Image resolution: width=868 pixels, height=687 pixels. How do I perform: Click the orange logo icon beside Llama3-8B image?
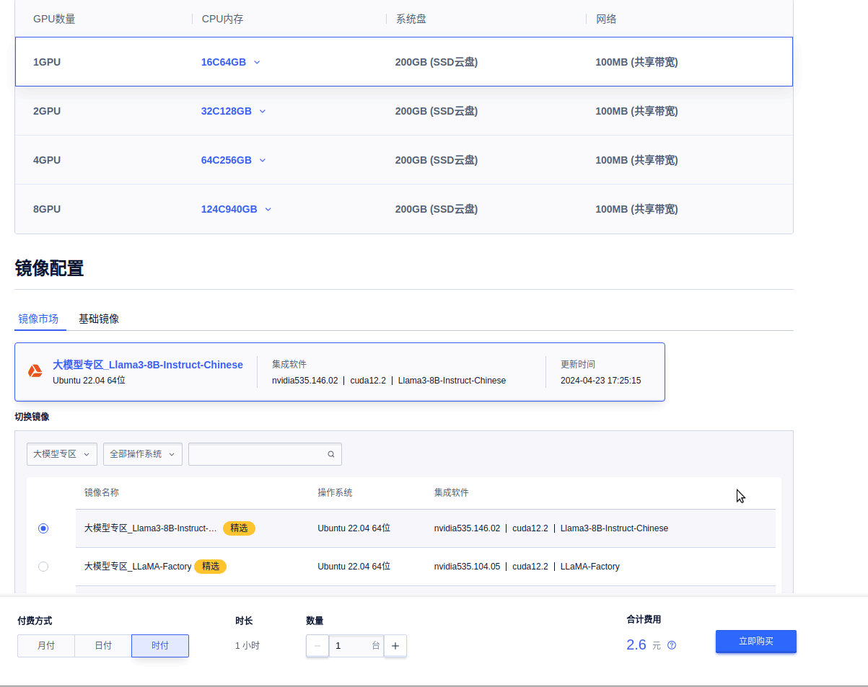pos(35,371)
